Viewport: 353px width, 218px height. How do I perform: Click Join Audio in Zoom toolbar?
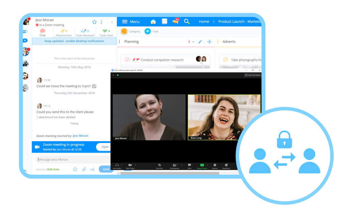117,166
